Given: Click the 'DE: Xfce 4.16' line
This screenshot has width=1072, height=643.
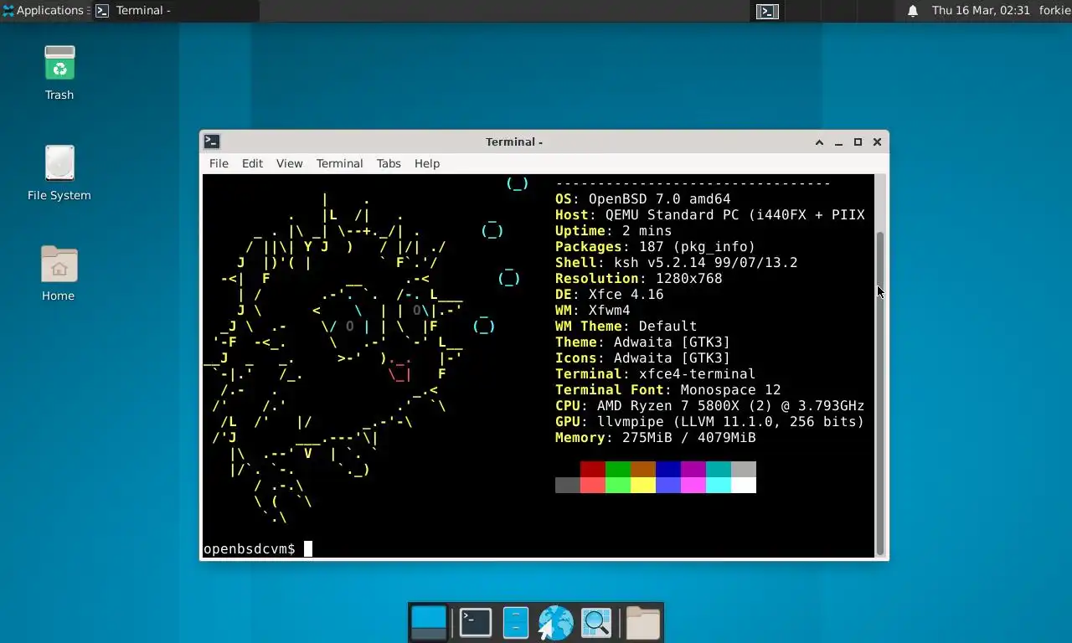Looking at the screenshot, I should [x=609, y=295].
